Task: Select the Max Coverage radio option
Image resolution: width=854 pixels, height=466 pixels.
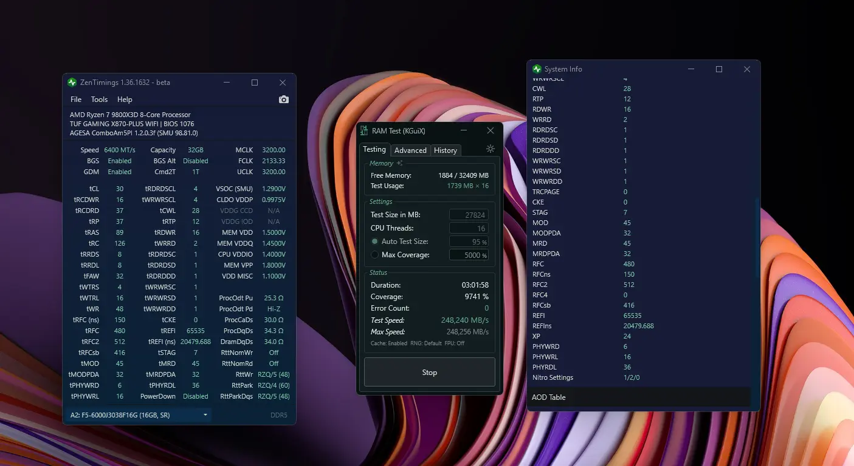Action: click(x=375, y=255)
